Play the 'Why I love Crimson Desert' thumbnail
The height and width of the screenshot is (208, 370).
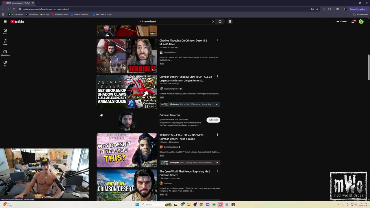coord(127,185)
